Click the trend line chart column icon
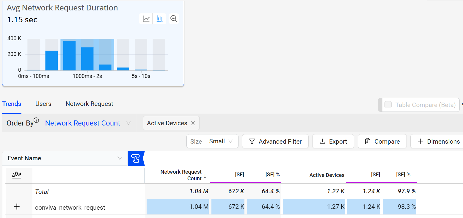Image resolution: width=463 pixels, height=218 pixels. tap(17, 175)
